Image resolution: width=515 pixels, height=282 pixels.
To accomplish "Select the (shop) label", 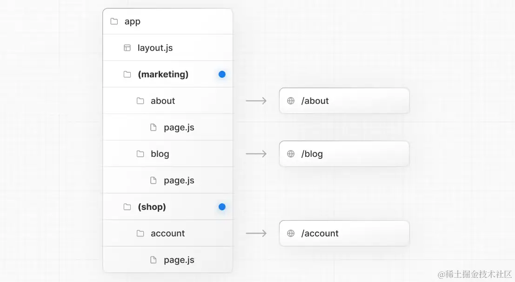I will (x=152, y=207).
